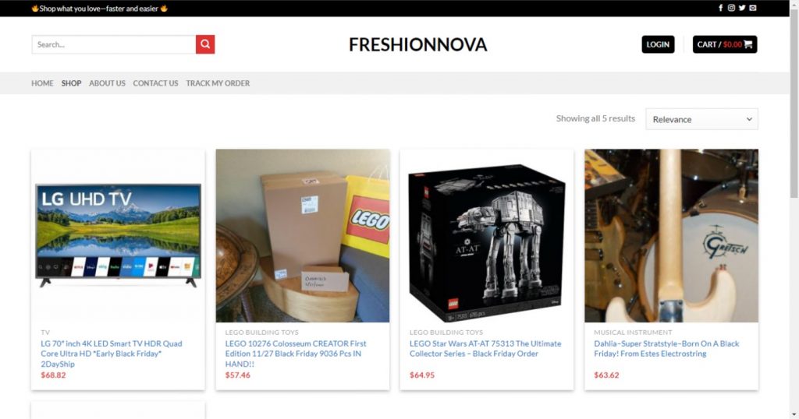Open Dahlia Super Stratstyle guitar link
Viewport: 799px width, 419px height.
click(666, 348)
